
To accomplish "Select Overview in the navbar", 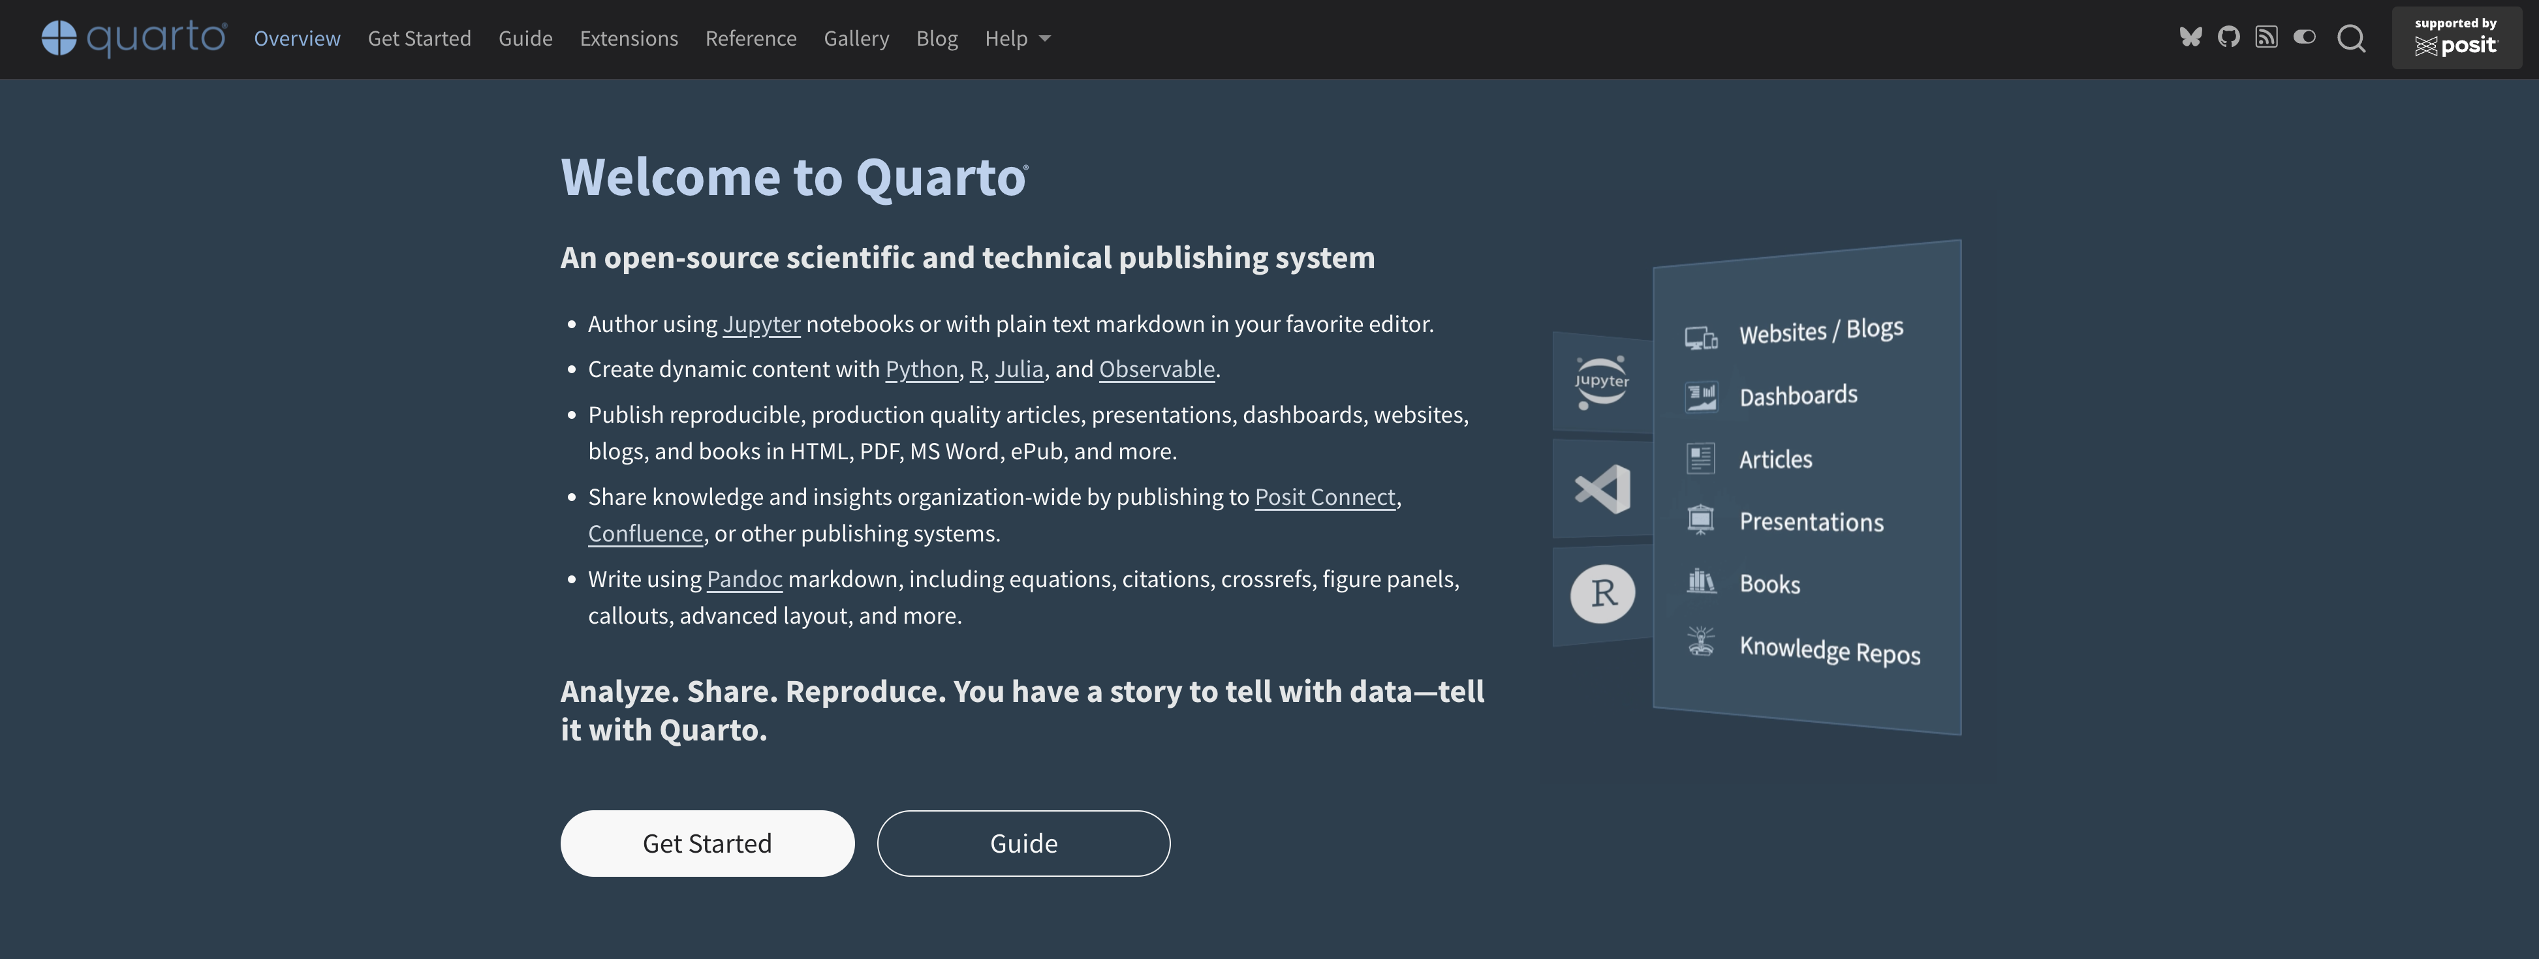I will (x=297, y=38).
